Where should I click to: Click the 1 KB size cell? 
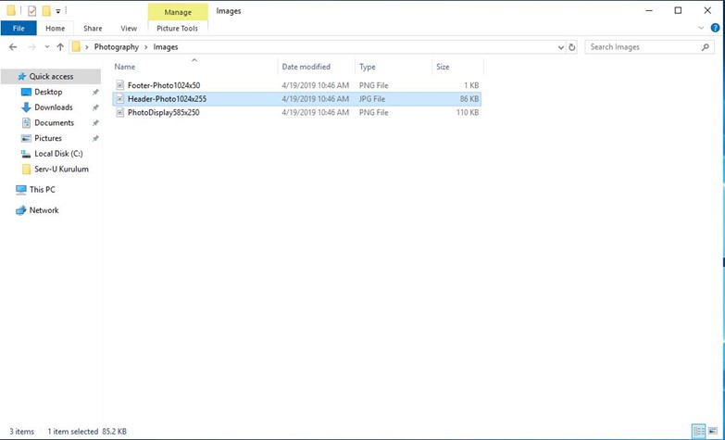pyautogui.click(x=471, y=85)
